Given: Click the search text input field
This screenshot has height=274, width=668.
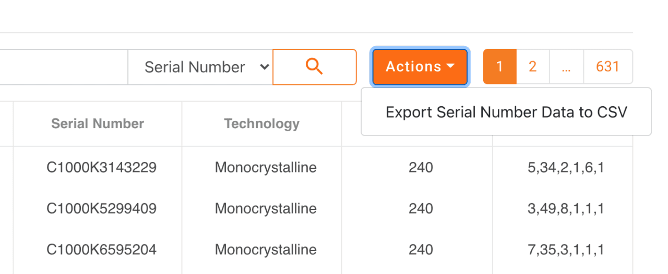Looking at the screenshot, I should (63, 67).
